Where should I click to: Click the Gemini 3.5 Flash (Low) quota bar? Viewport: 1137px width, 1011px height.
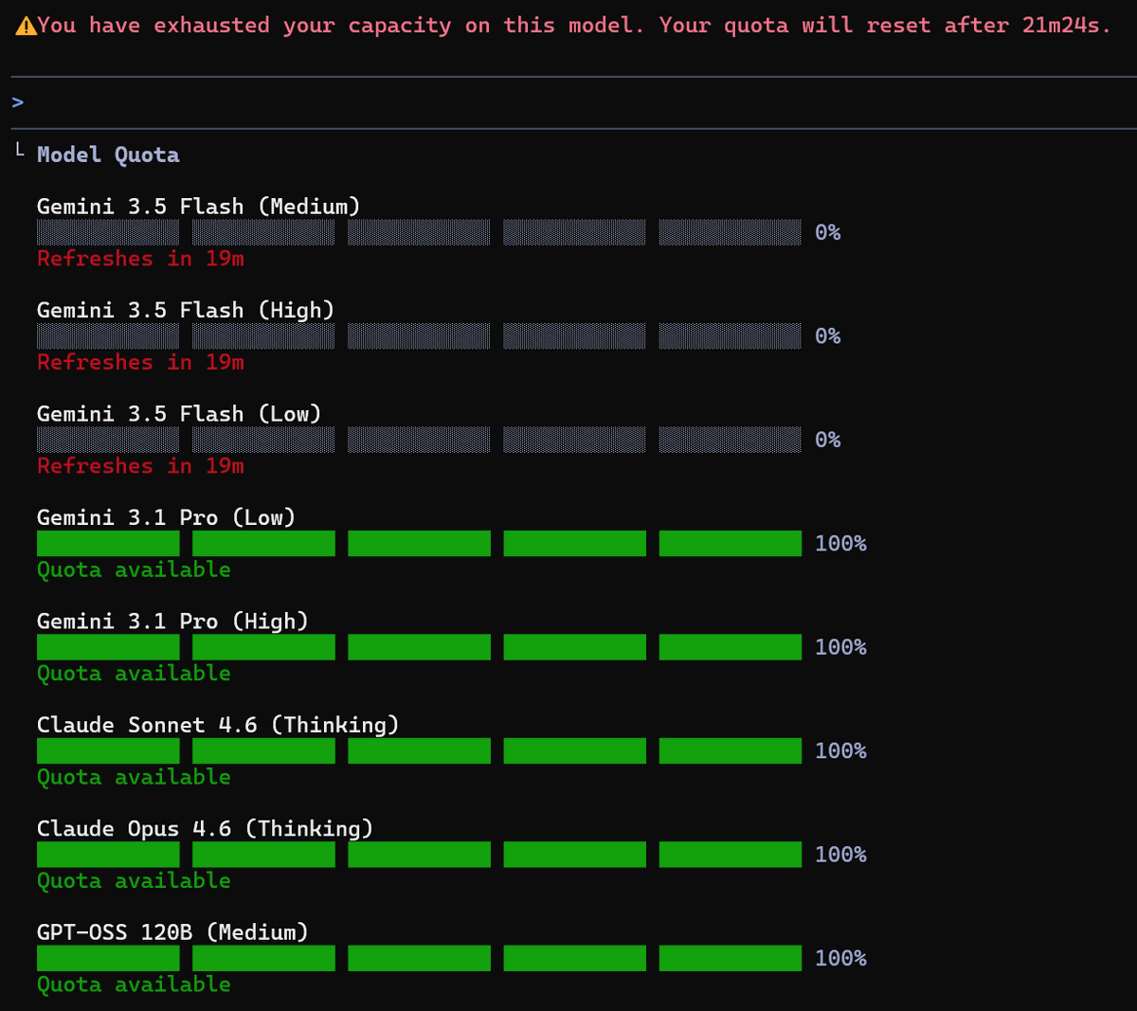[419, 440]
